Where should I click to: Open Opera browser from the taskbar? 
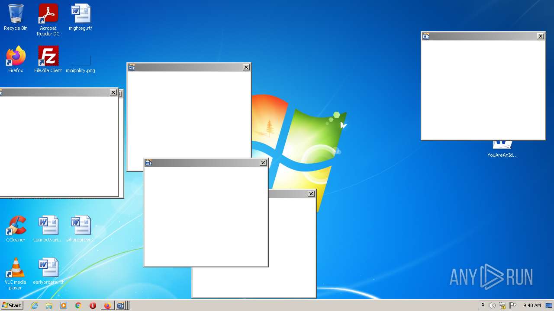click(93, 305)
